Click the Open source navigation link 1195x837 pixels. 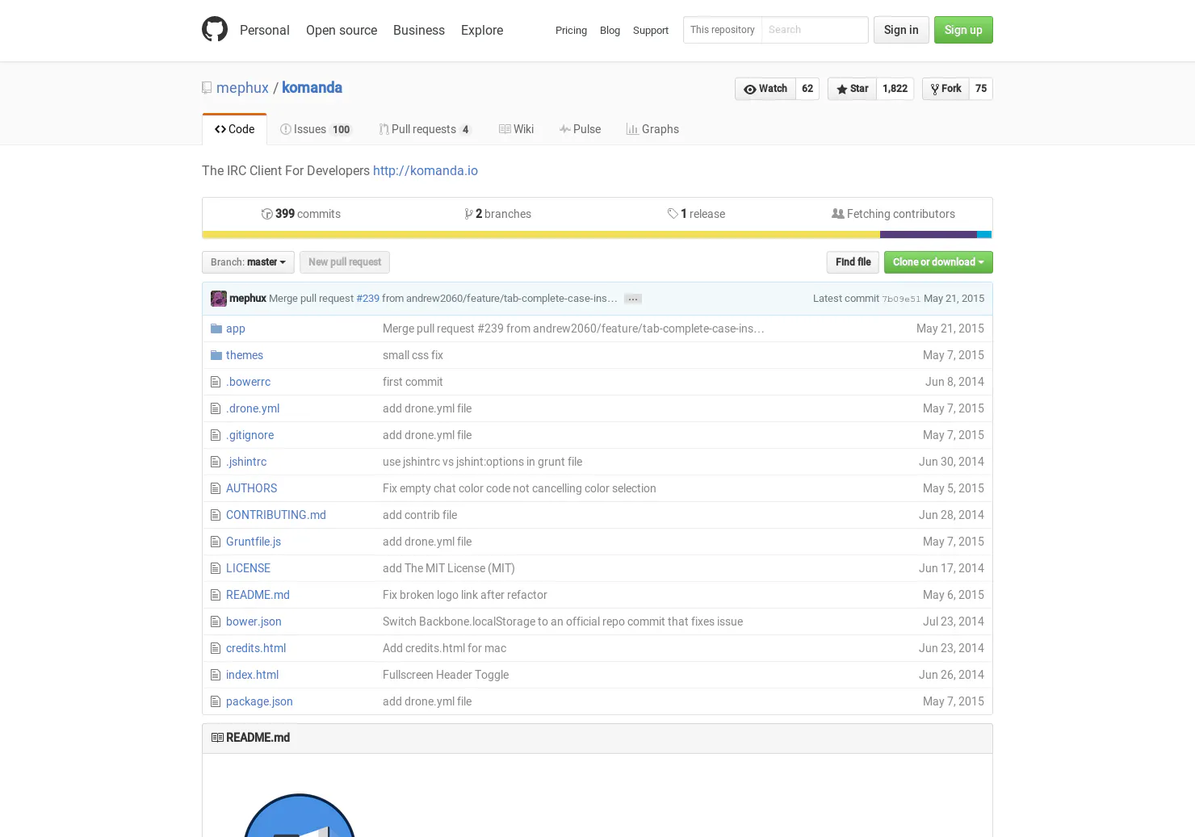pos(342,30)
